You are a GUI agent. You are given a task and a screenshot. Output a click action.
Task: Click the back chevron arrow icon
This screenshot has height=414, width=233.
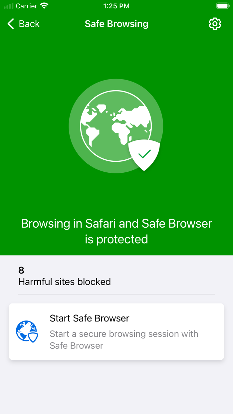[x=10, y=24]
